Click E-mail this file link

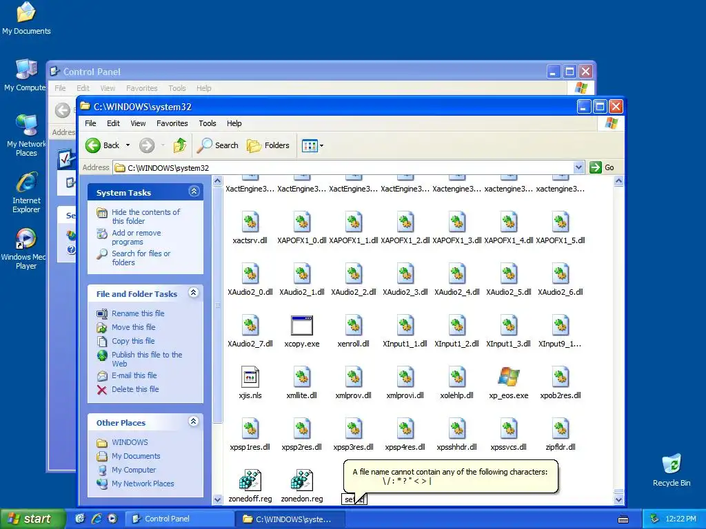134,375
